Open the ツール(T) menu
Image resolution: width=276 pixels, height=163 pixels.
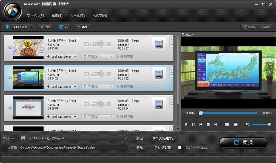pos(77,16)
